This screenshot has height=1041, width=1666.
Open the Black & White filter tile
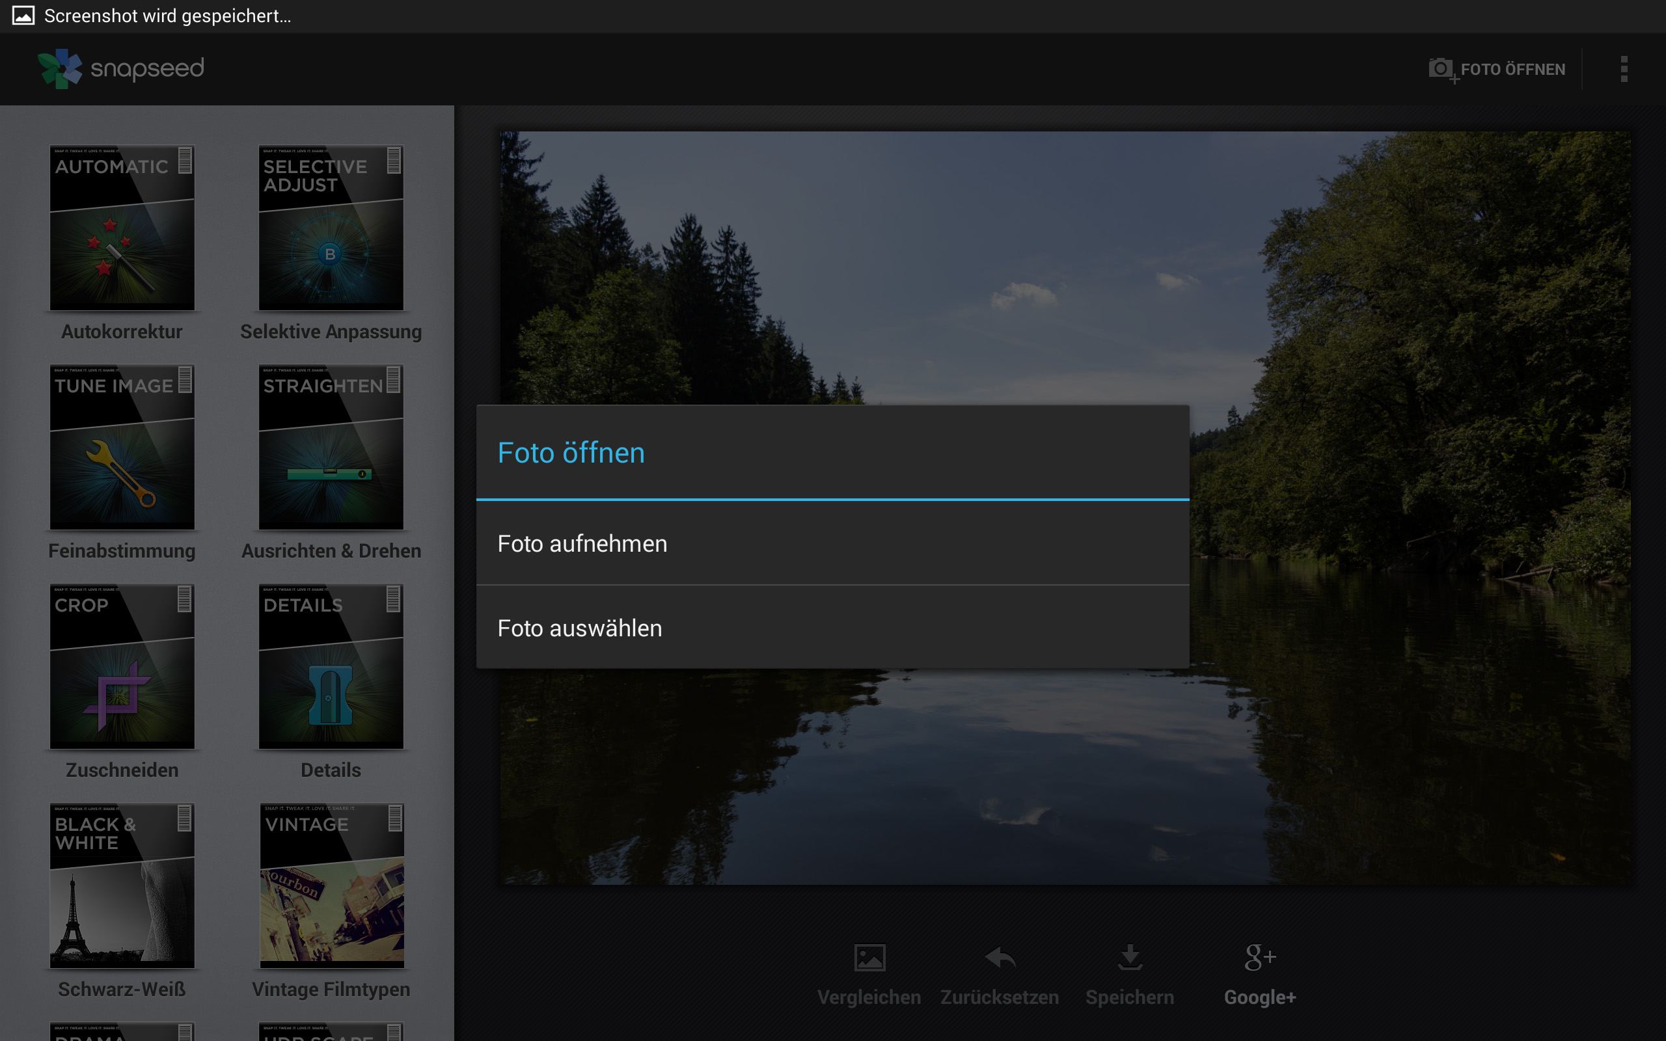(x=122, y=886)
